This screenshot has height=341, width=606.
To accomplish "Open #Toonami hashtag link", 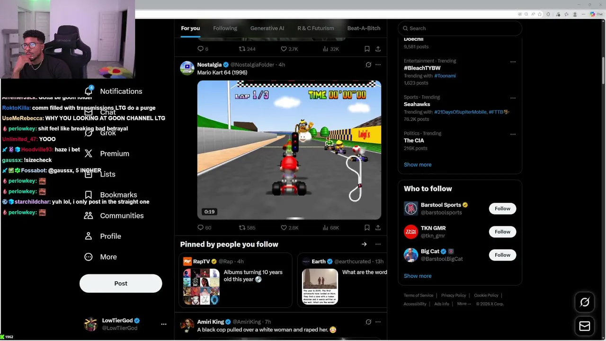I will [x=445, y=76].
